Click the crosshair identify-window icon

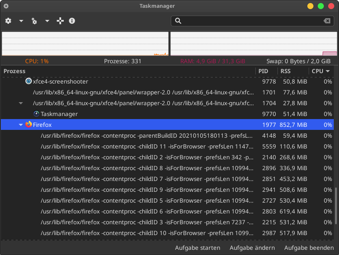60,21
